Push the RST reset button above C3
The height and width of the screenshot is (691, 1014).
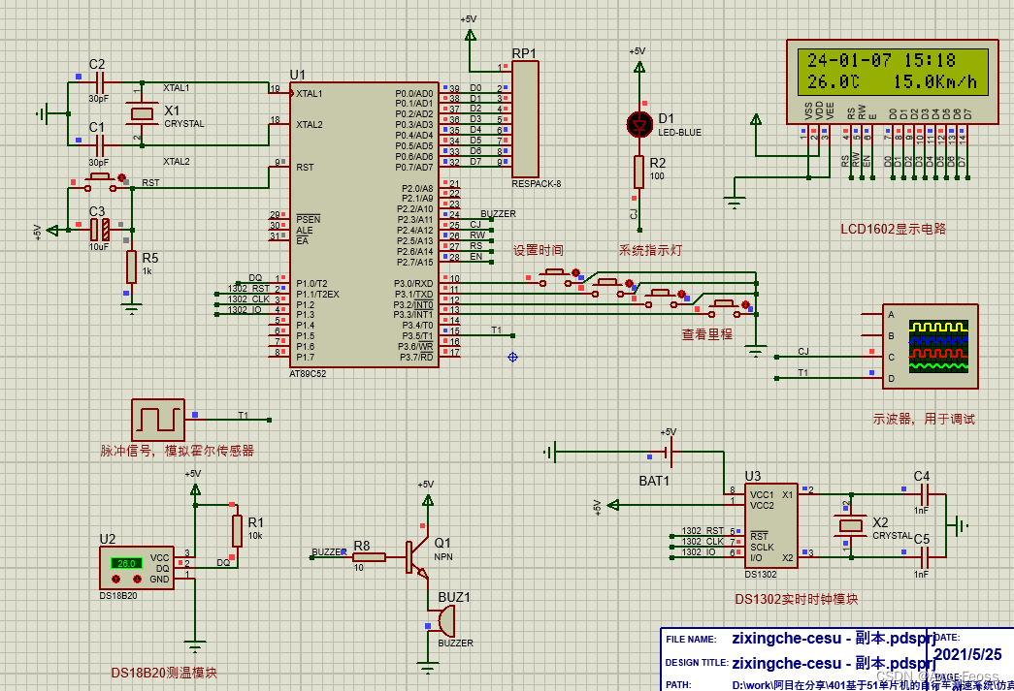pyautogui.click(x=98, y=181)
